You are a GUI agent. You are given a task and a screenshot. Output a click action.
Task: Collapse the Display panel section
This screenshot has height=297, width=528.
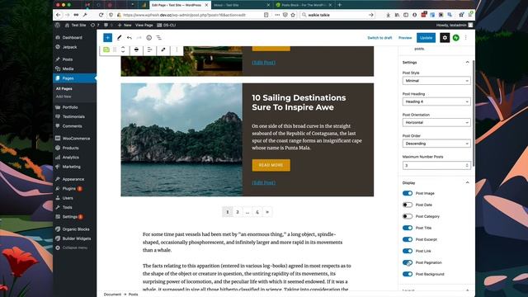(x=468, y=182)
